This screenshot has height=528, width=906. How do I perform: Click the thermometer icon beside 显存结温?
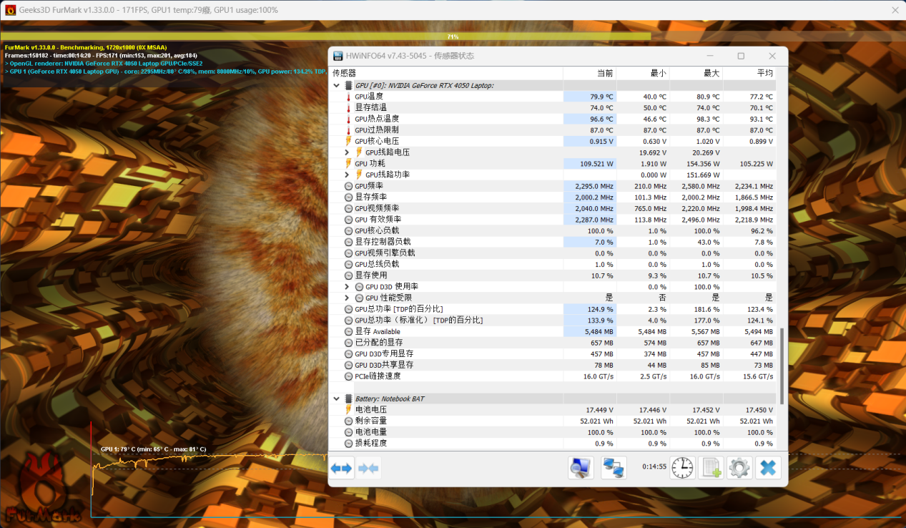coord(349,108)
